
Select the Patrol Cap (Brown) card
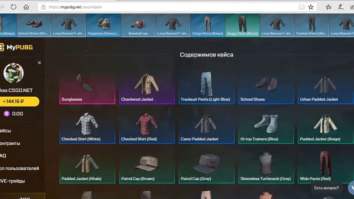click(147, 167)
